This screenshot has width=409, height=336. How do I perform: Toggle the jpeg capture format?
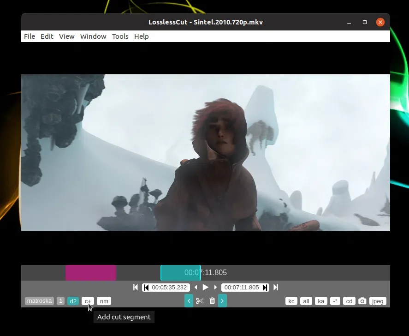coord(378,301)
